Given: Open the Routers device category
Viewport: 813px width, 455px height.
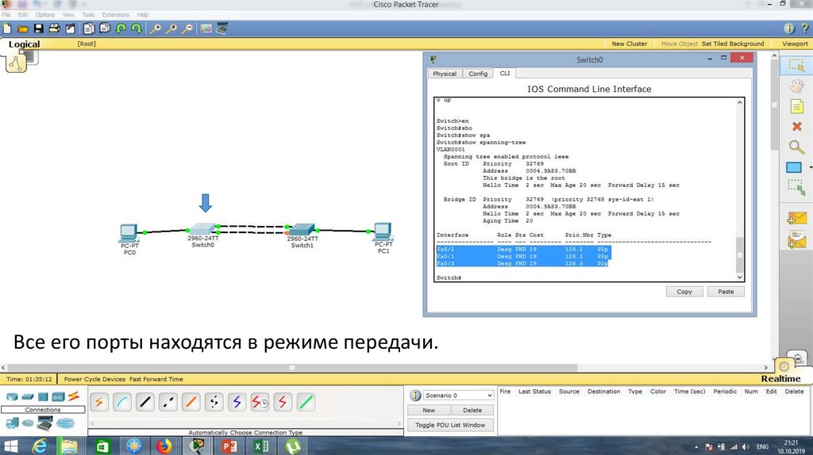Looking at the screenshot, I should [x=11, y=397].
